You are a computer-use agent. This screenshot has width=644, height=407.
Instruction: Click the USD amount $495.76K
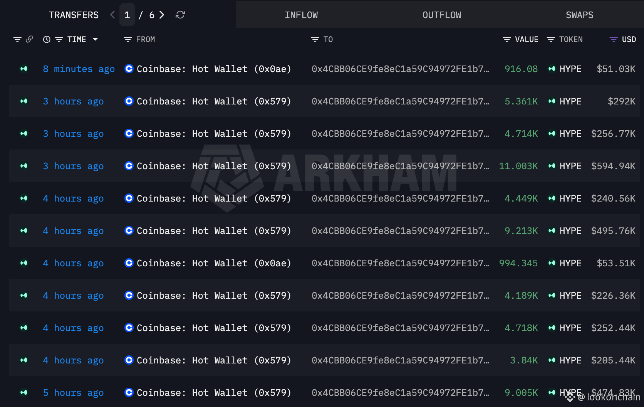coord(613,231)
